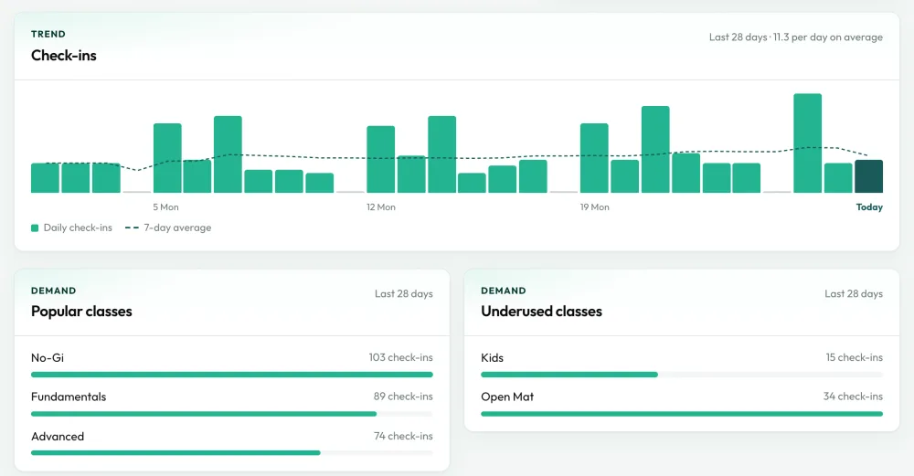The image size is (914, 476).
Task: Click the Kids progress bar
Action: (682, 375)
